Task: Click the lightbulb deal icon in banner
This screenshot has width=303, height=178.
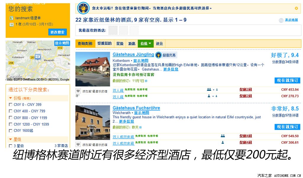Action: coord(83,8)
